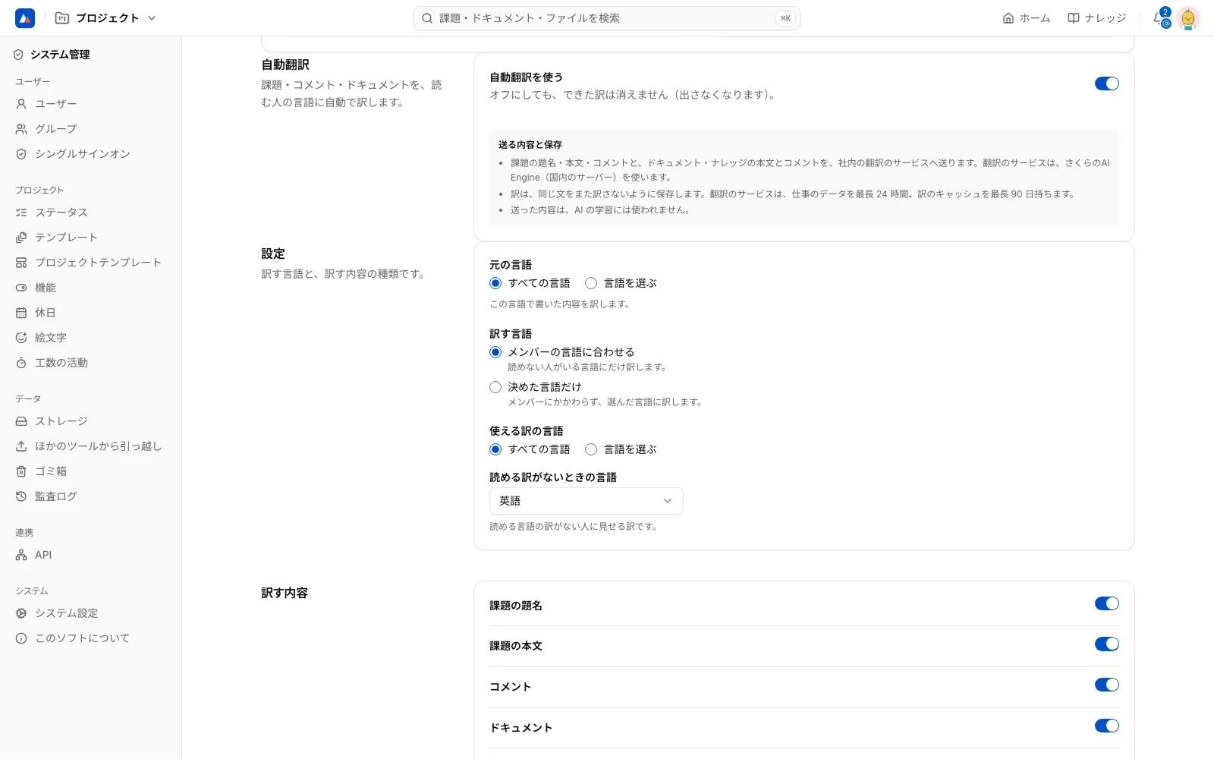Select すべての言語 under 元の言語
This screenshot has height=759, width=1214.
coord(495,283)
